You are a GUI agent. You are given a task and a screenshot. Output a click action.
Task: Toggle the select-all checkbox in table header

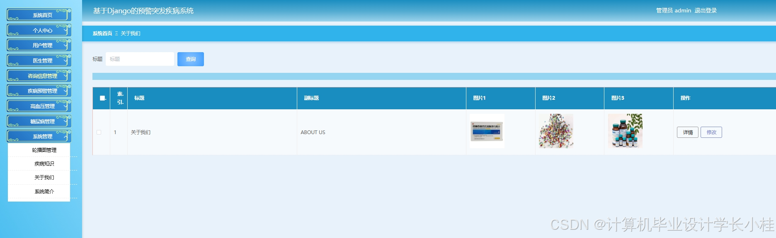coord(102,98)
